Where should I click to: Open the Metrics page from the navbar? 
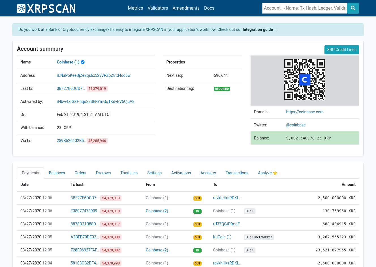coord(135,8)
